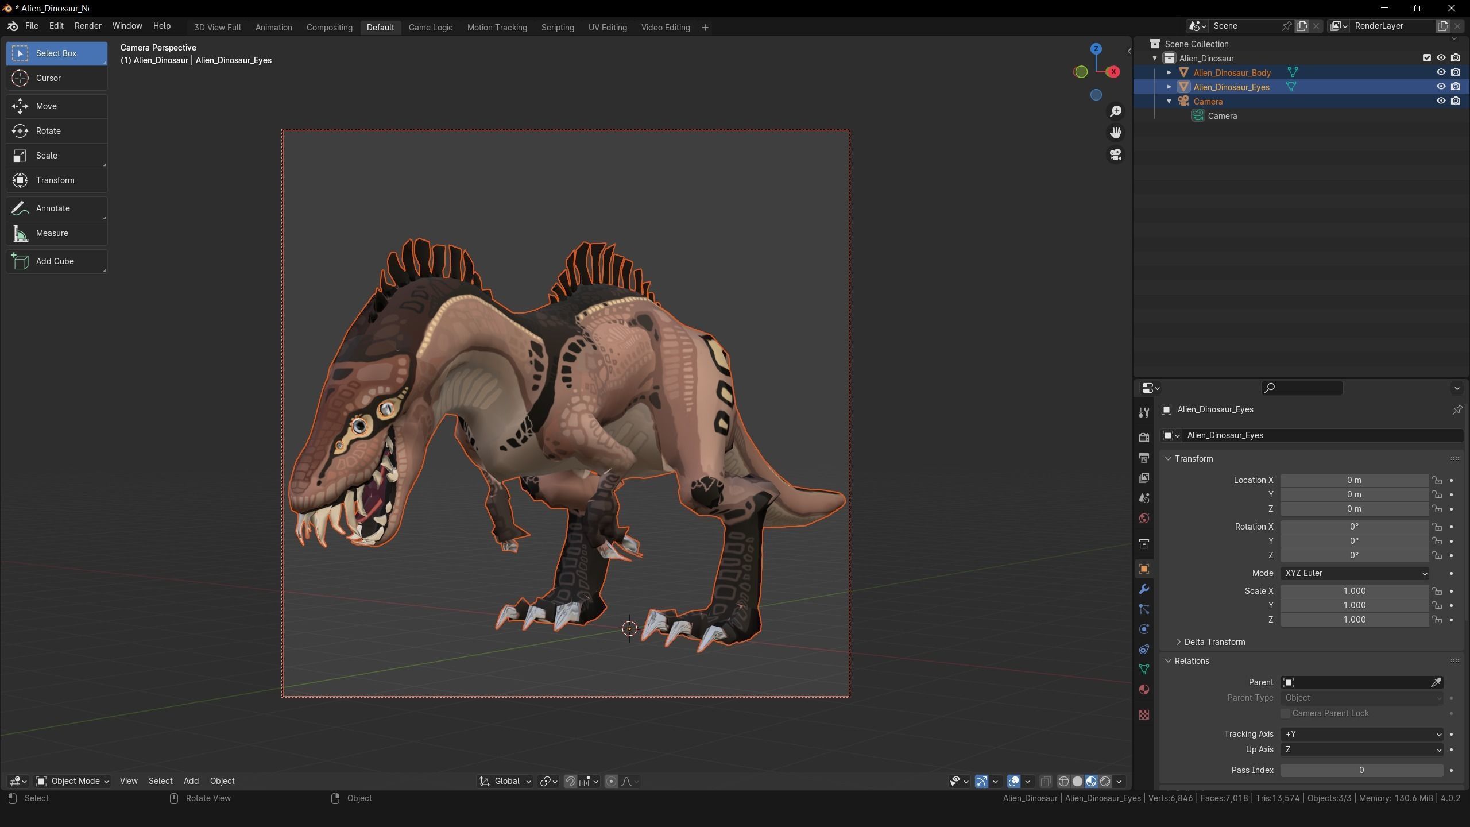The image size is (1470, 827).
Task: Exclude Alien_Dinosaur collection from view layer
Action: (x=1427, y=58)
